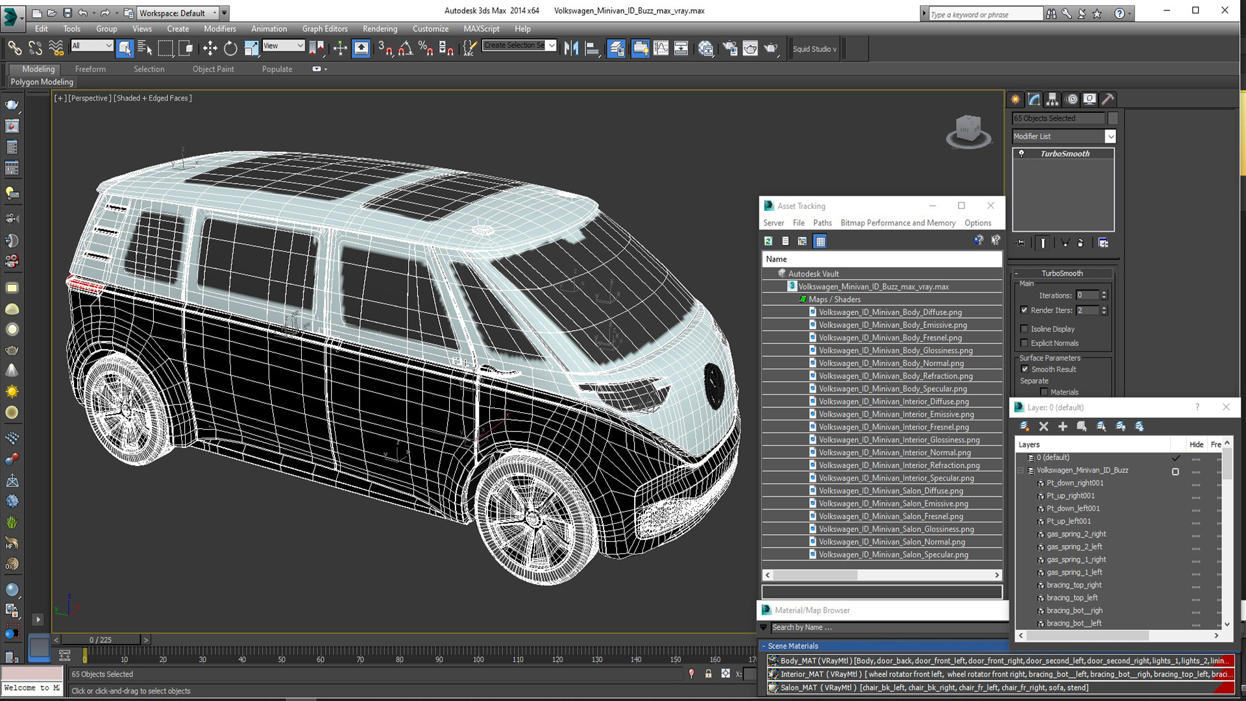Choose the Rectangular Selection Region tool
Screen dimensions: 1246x701
[x=165, y=48]
